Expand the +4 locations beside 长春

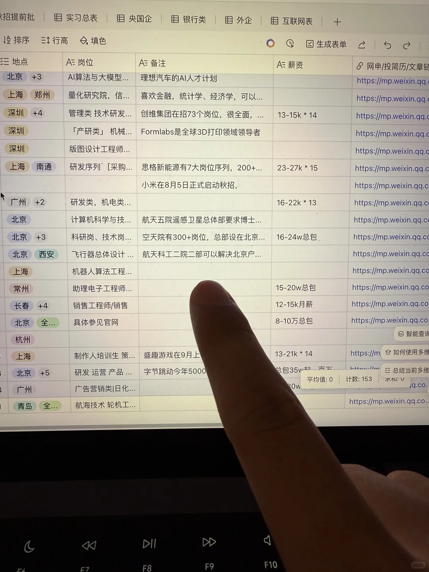(x=43, y=306)
